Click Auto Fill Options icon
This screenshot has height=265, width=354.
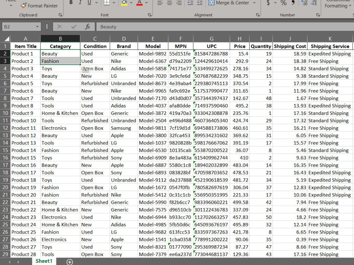pos(85,70)
